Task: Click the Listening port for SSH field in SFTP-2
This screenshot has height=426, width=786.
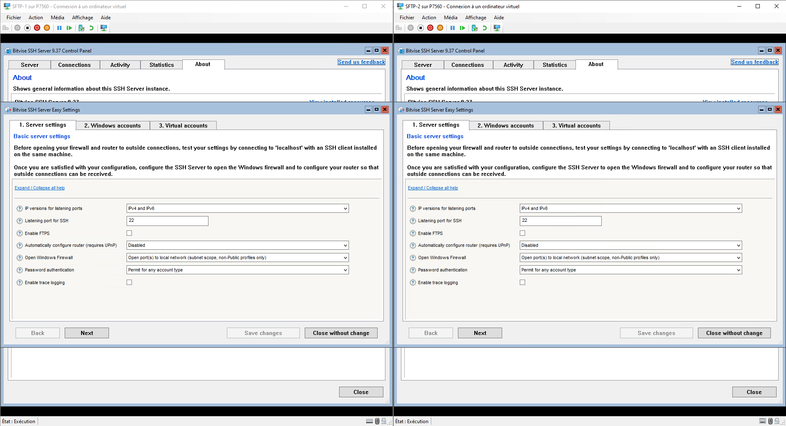Action: pyautogui.click(x=561, y=221)
